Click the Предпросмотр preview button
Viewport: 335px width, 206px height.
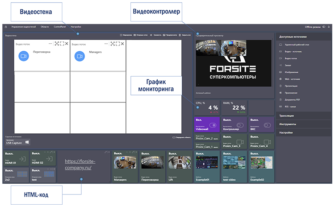point(170,35)
